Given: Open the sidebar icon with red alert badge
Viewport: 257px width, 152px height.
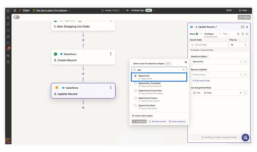Looking at the screenshot, I should point(8,49).
